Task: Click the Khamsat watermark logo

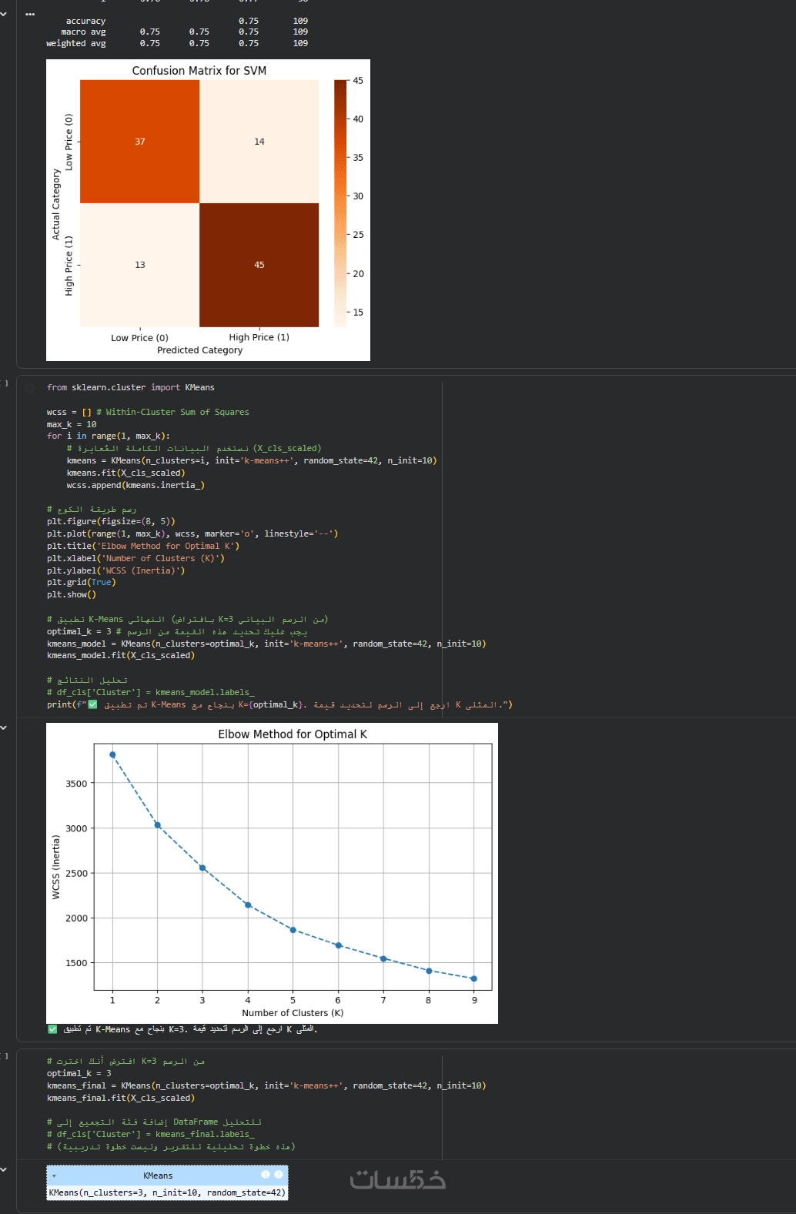Action: 397,1180
